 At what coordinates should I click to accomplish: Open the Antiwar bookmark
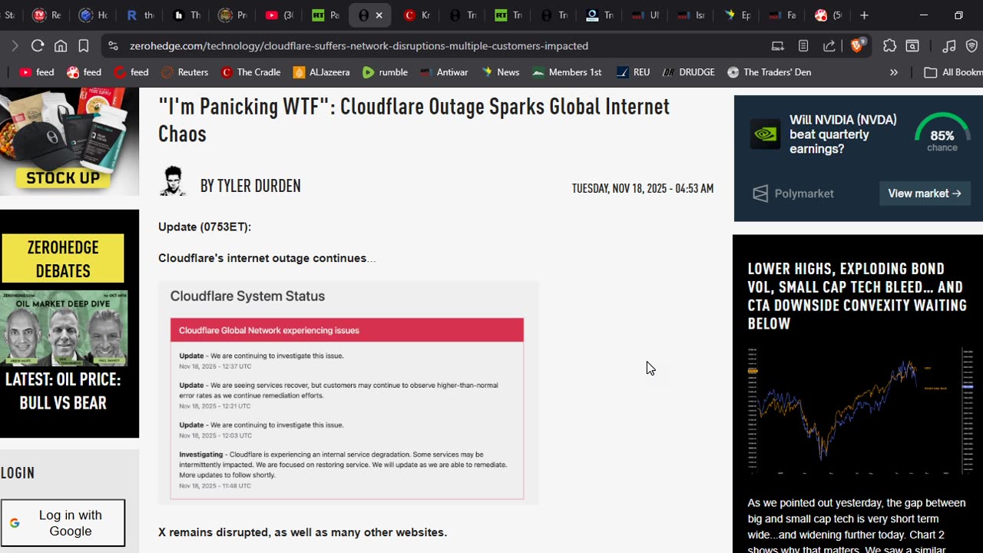point(444,72)
